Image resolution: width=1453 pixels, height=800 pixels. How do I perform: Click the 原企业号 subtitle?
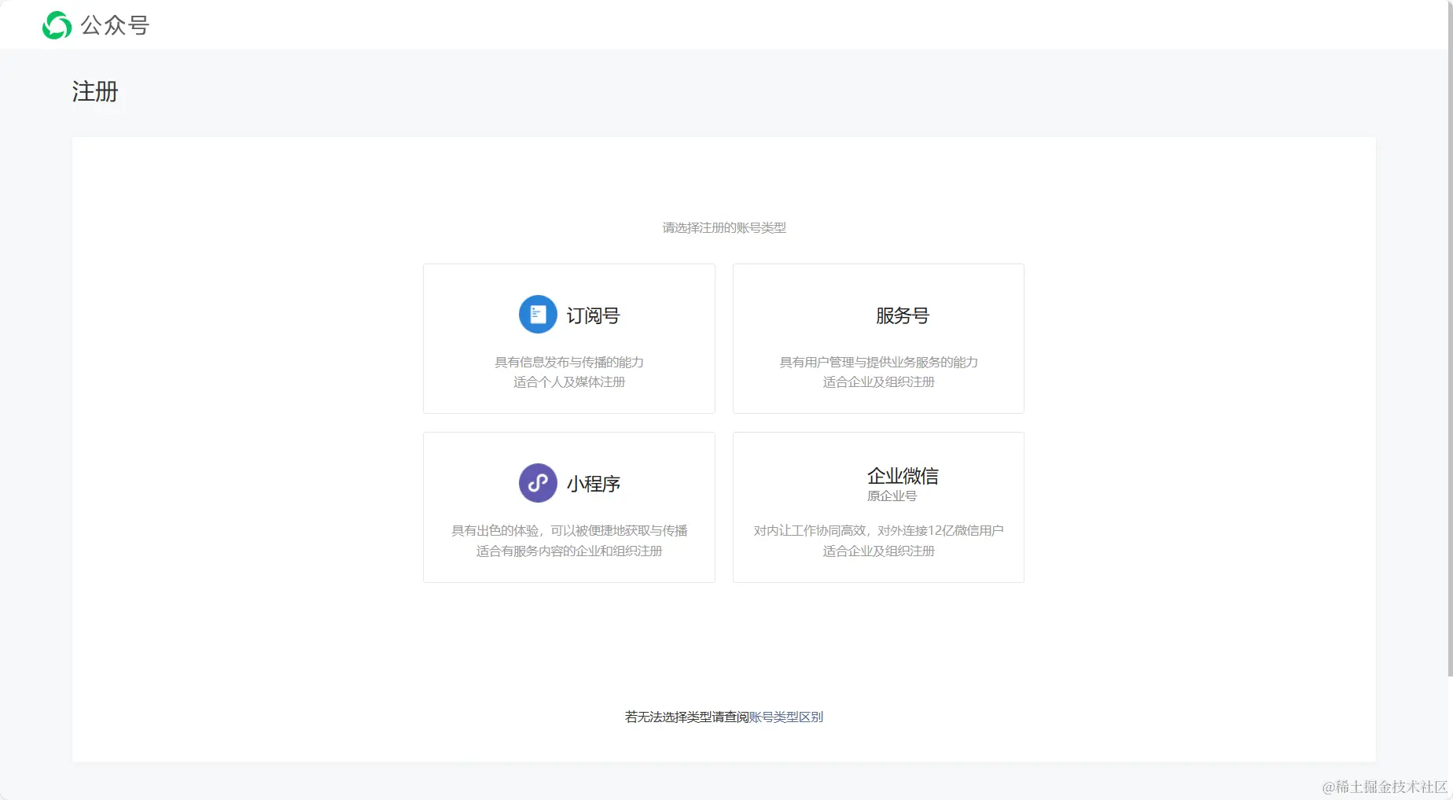(x=892, y=496)
